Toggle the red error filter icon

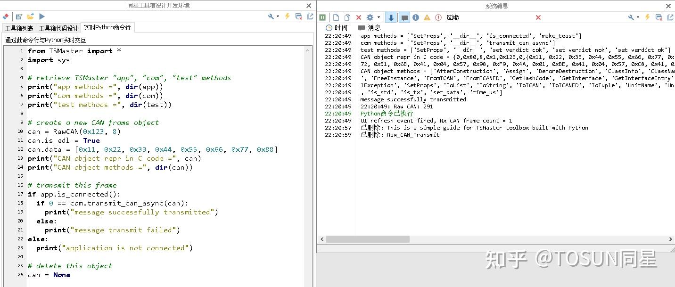coord(438,17)
